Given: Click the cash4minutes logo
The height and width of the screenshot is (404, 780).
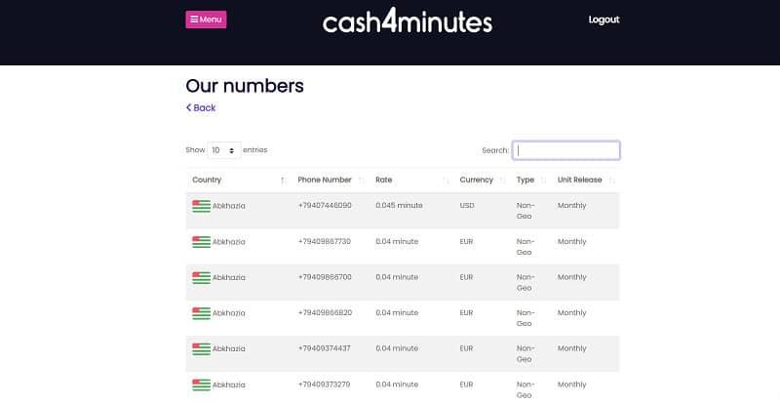Looking at the screenshot, I should coord(408,21).
